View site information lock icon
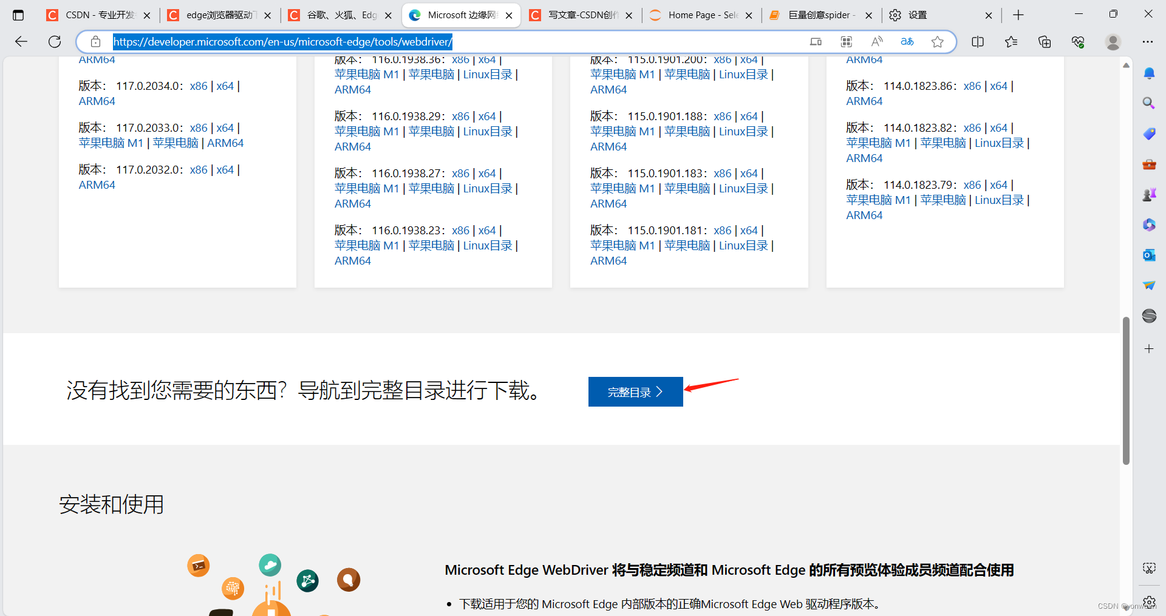Image resolution: width=1166 pixels, height=616 pixels. click(95, 41)
